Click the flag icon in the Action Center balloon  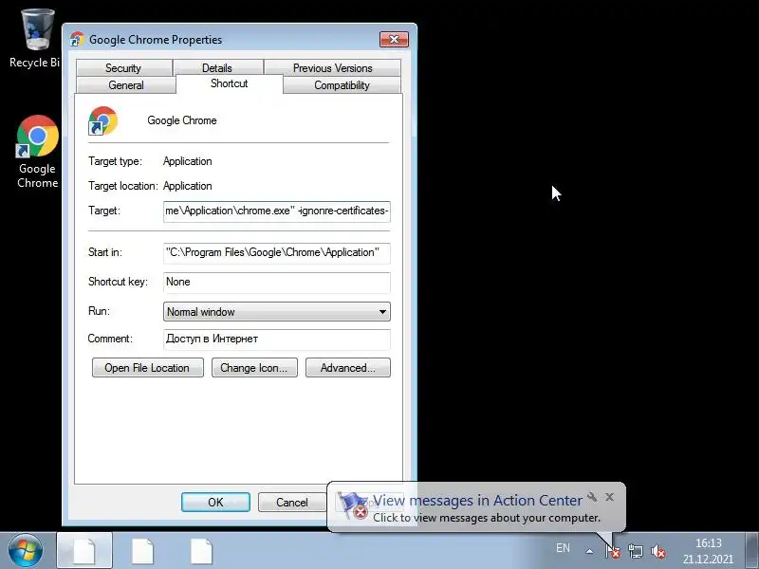click(352, 505)
